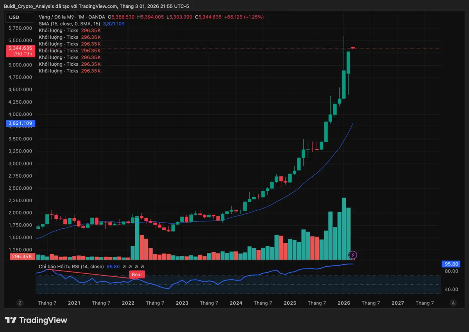Click the Bear divergence label on the RSI panel
Image resolution: width=469 pixels, height=332 pixels.
[x=137, y=275]
